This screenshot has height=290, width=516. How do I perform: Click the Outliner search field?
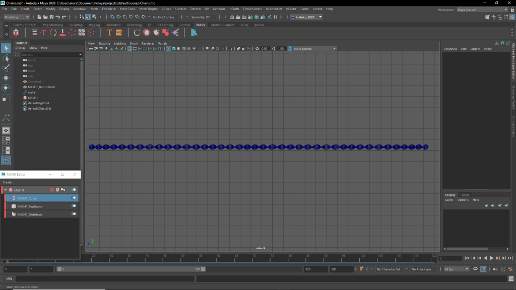pos(49,54)
